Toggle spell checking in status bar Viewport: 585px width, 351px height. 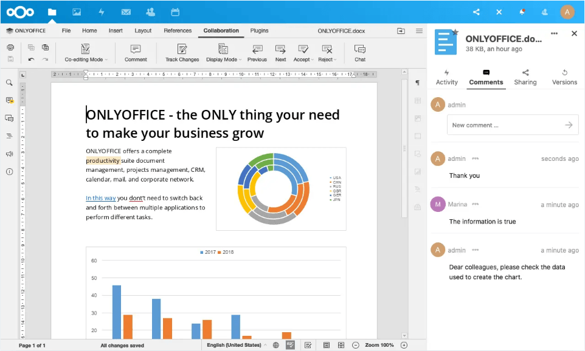coord(290,345)
